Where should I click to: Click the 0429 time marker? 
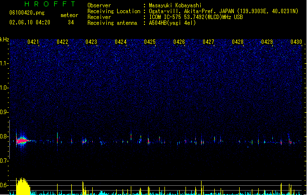[x=267, y=42]
